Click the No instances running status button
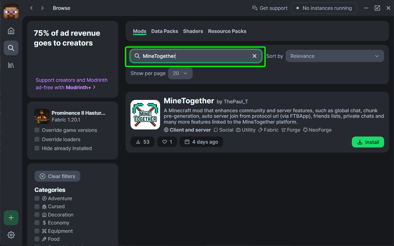Image resolution: width=394 pixels, height=246 pixels. point(324,8)
